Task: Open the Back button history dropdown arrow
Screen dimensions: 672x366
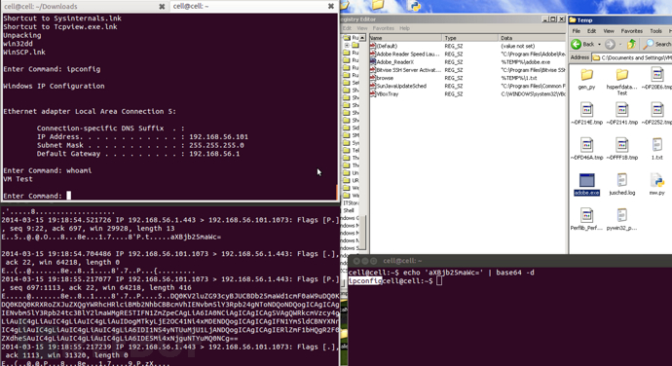Action: coord(599,44)
